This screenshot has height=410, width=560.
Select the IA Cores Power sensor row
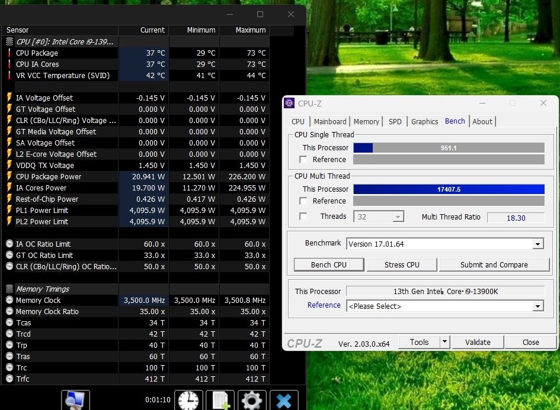[135, 188]
